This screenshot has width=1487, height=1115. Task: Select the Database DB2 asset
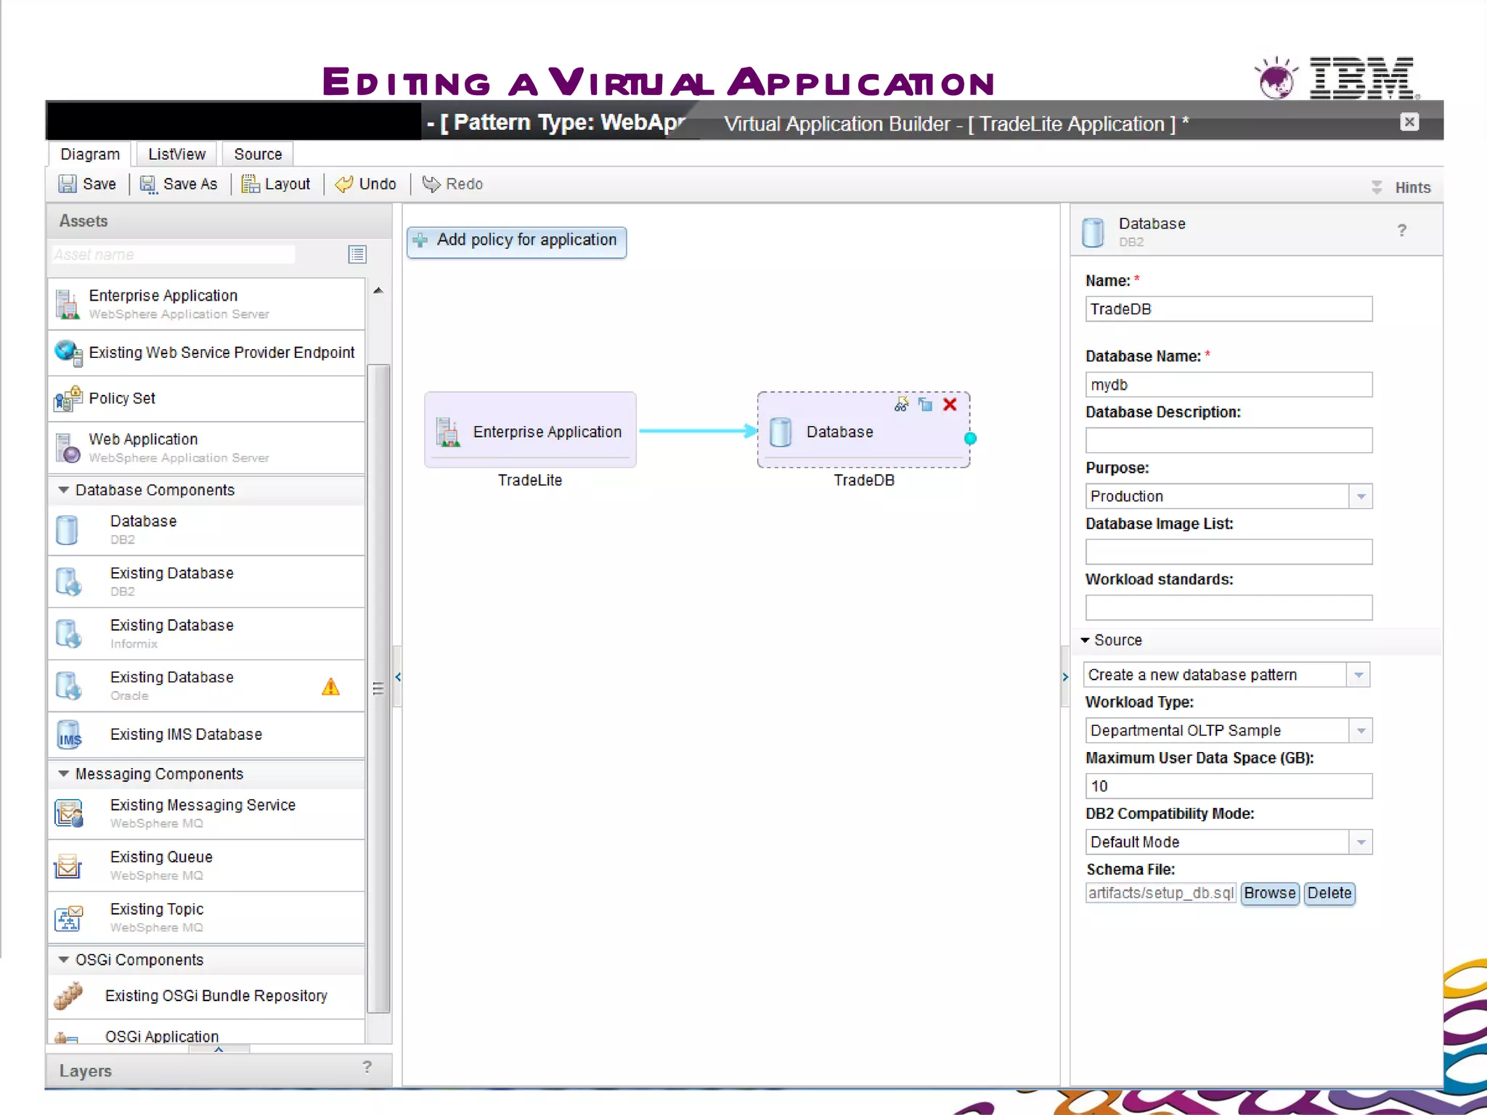(206, 530)
